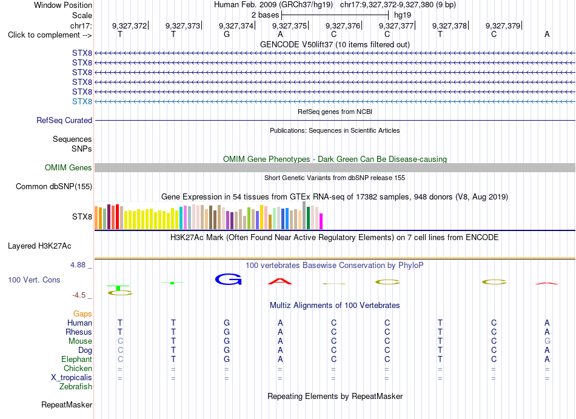The image size is (576, 419).
Task: Click position text chr17:9,327,372-9,327,380 (9 bp)
Action: (398, 5)
